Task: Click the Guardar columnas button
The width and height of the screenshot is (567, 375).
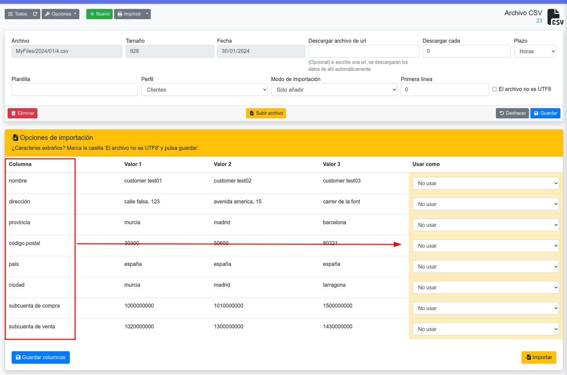Action: pyautogui.click(x=41, y=357)
